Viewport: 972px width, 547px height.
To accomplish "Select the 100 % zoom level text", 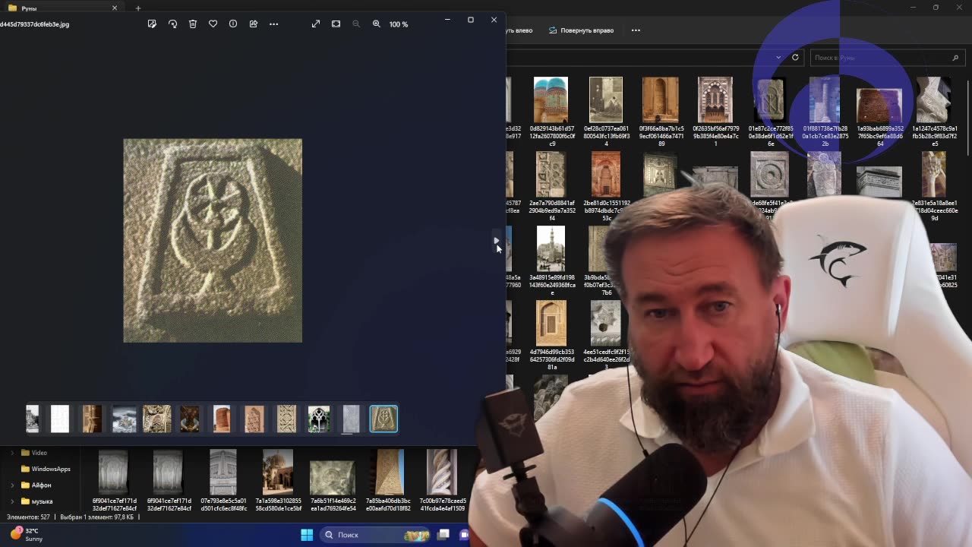I will 399,24.
